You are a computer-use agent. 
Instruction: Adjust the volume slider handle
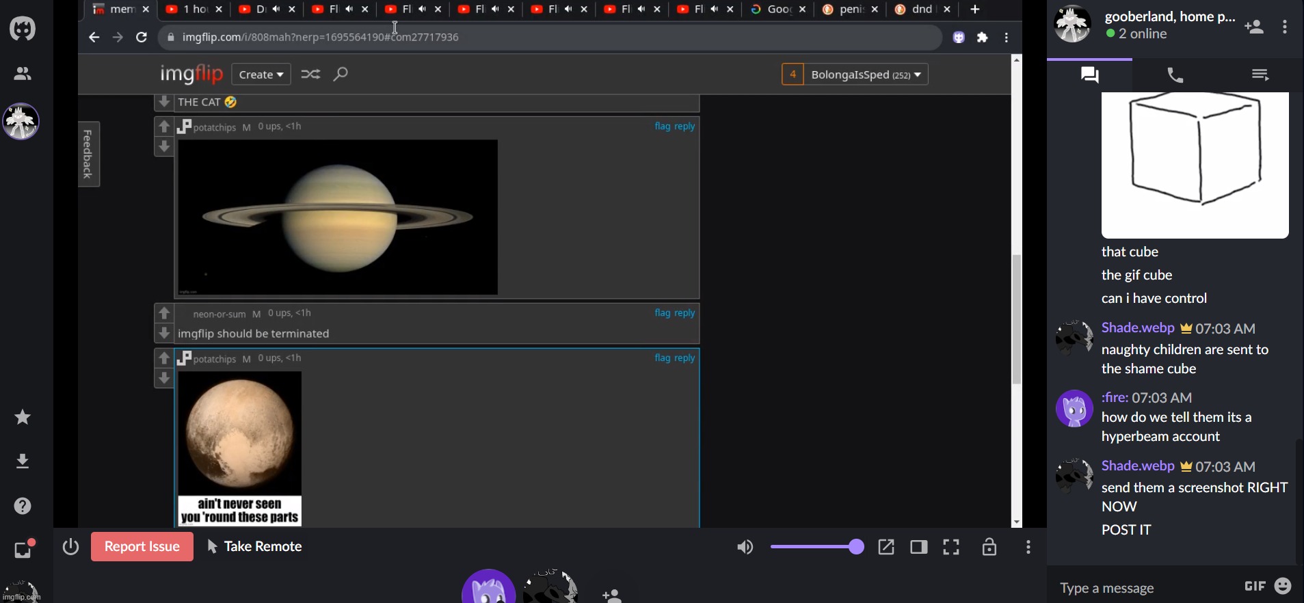coord(856,547)
